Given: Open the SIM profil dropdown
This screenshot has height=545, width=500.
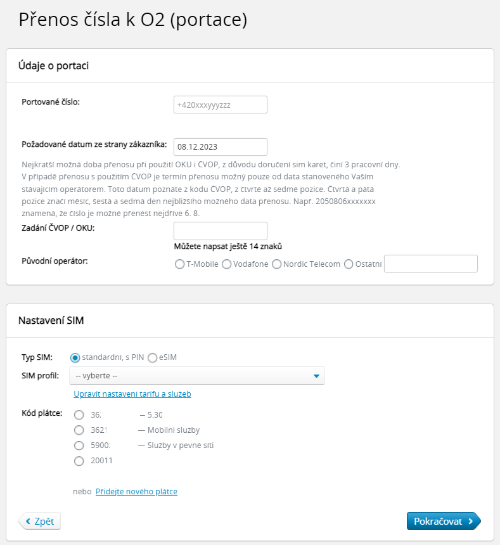Looking at the screenshot, I should point(196,376).
